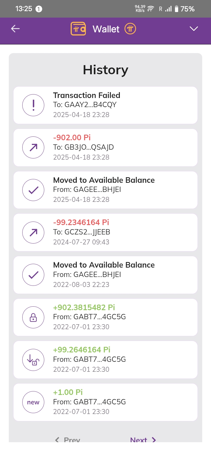This screenshot has width=211, height=473.
Task: Tap the right chevron next to Next
Action: point(154,440)
